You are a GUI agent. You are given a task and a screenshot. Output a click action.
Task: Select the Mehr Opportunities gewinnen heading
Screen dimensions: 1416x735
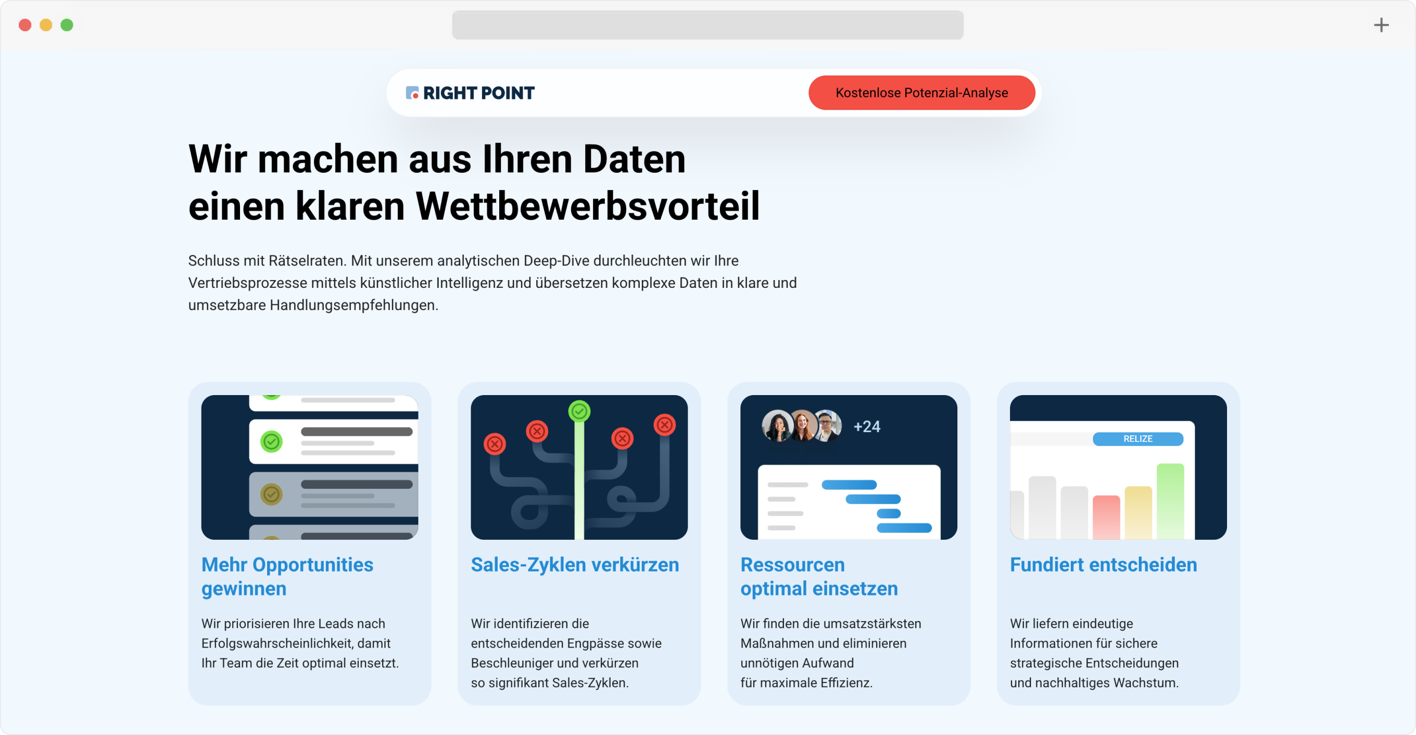287,576
